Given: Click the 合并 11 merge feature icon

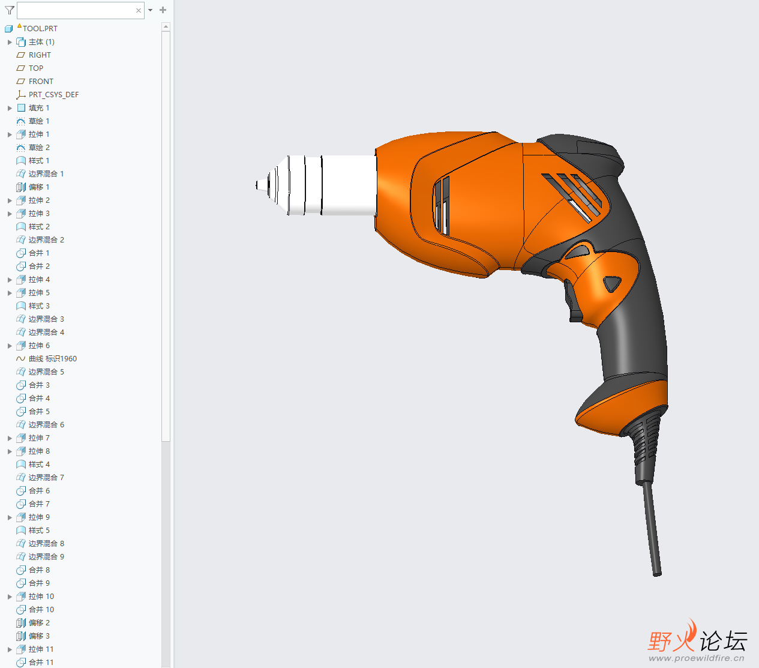Looking at the screenshot, I should coord(21,663).
